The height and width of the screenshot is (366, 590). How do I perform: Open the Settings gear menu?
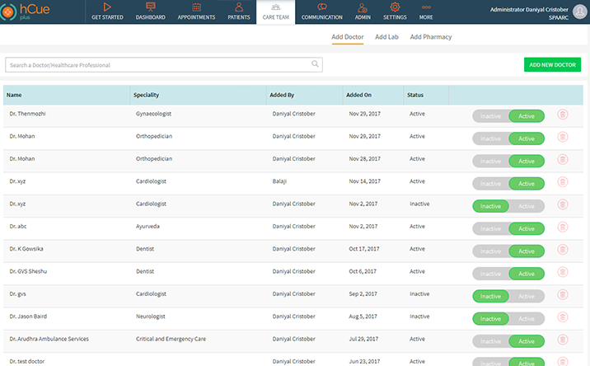pos(395,12)
